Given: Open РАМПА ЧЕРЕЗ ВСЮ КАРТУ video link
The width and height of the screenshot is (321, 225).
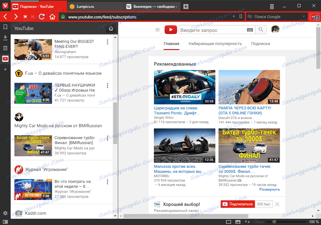Looking at the screenshot, I should tap(245, 110).
